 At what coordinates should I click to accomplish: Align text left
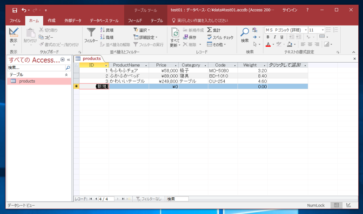[303, 44]
